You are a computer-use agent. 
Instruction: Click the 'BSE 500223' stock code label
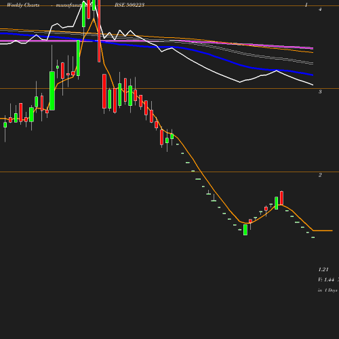(x=129, y=5)
